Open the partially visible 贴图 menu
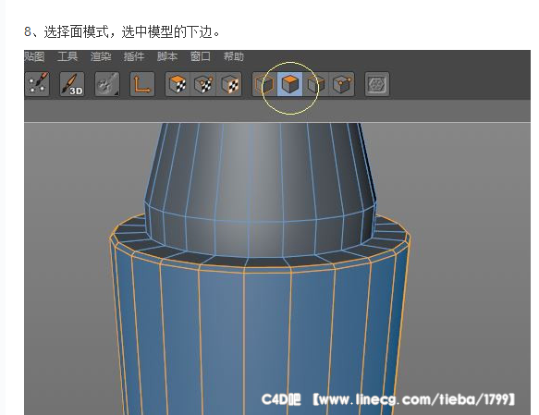Viewport: 539px width, 415px height. [34, 56]
